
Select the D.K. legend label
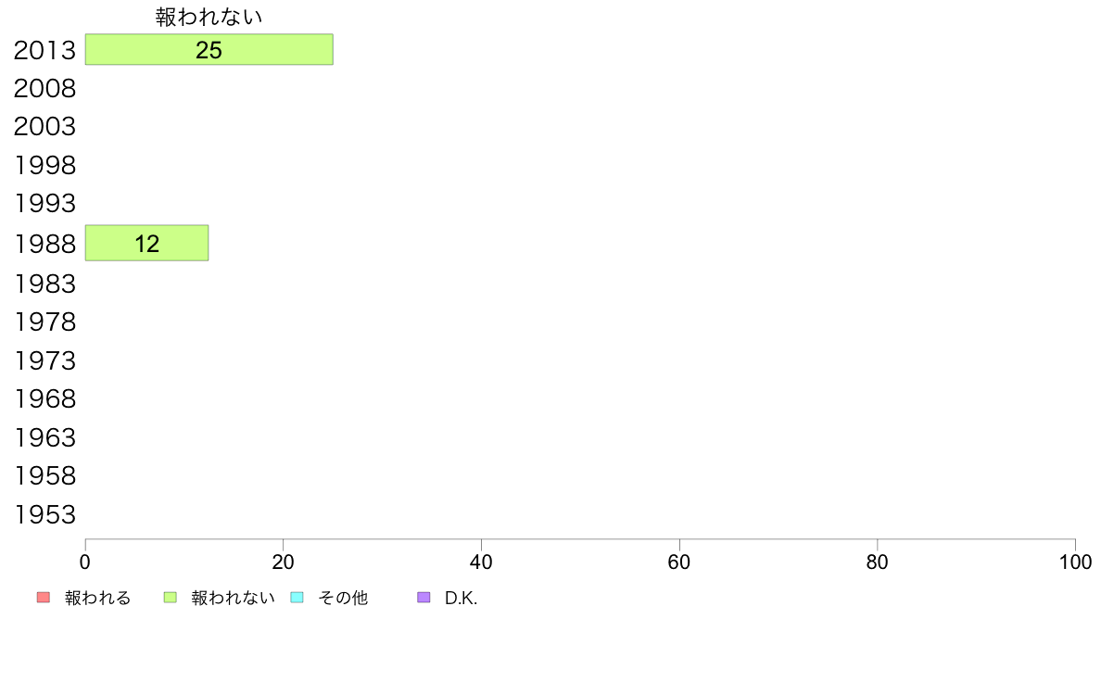pos(461,599)
